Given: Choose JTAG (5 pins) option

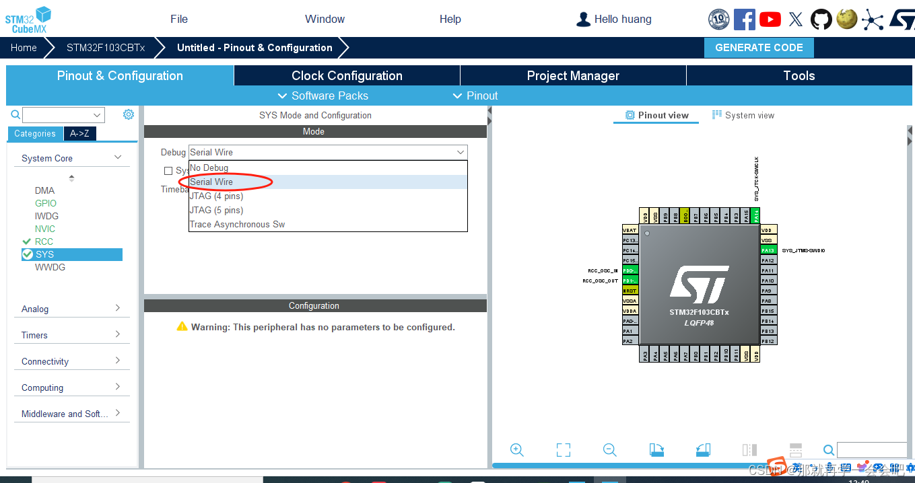Looking at the screenshot, I should pos(328,210).
